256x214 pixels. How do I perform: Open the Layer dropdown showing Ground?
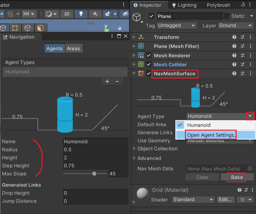coord(236,25)
